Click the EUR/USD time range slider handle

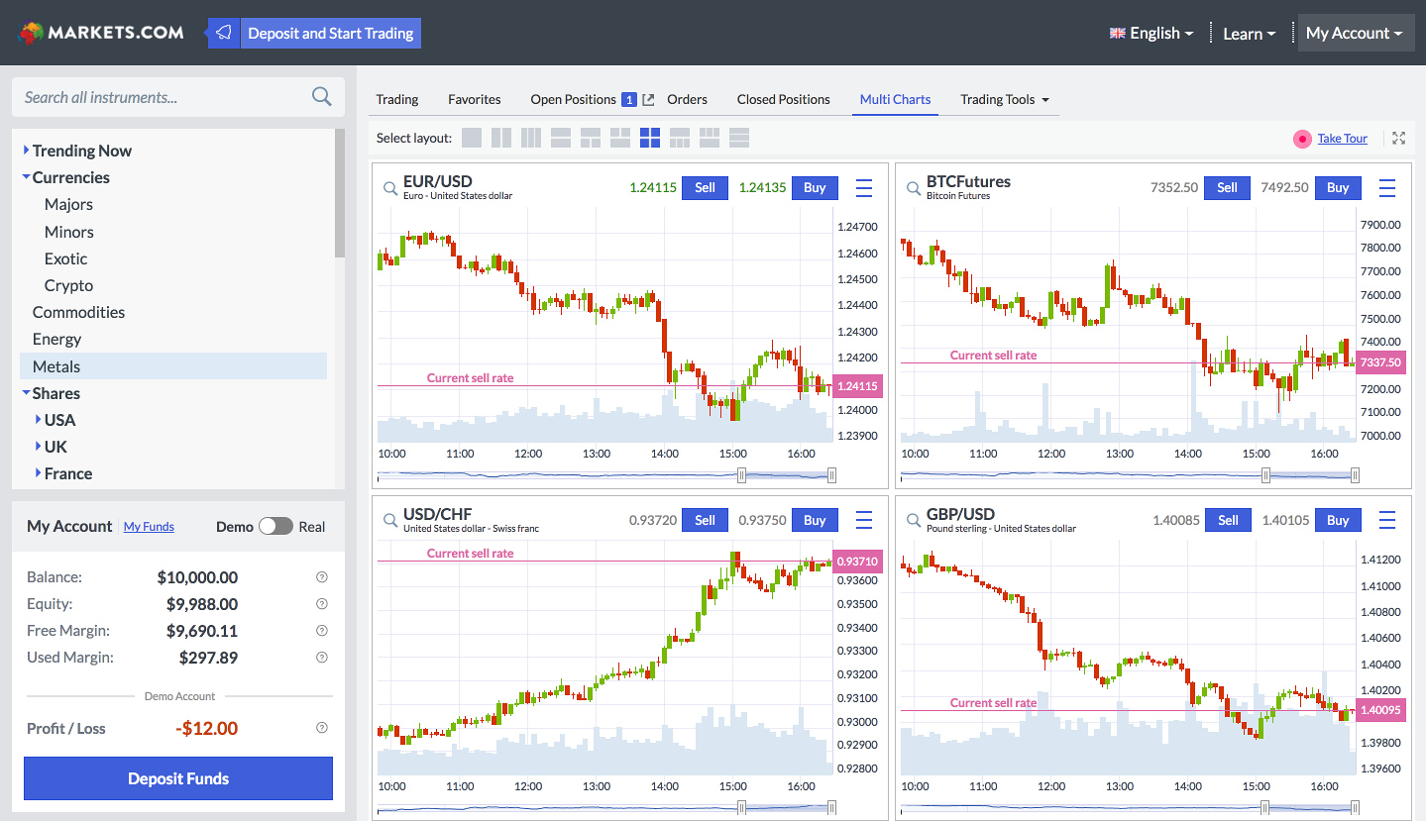coord(741,475)
